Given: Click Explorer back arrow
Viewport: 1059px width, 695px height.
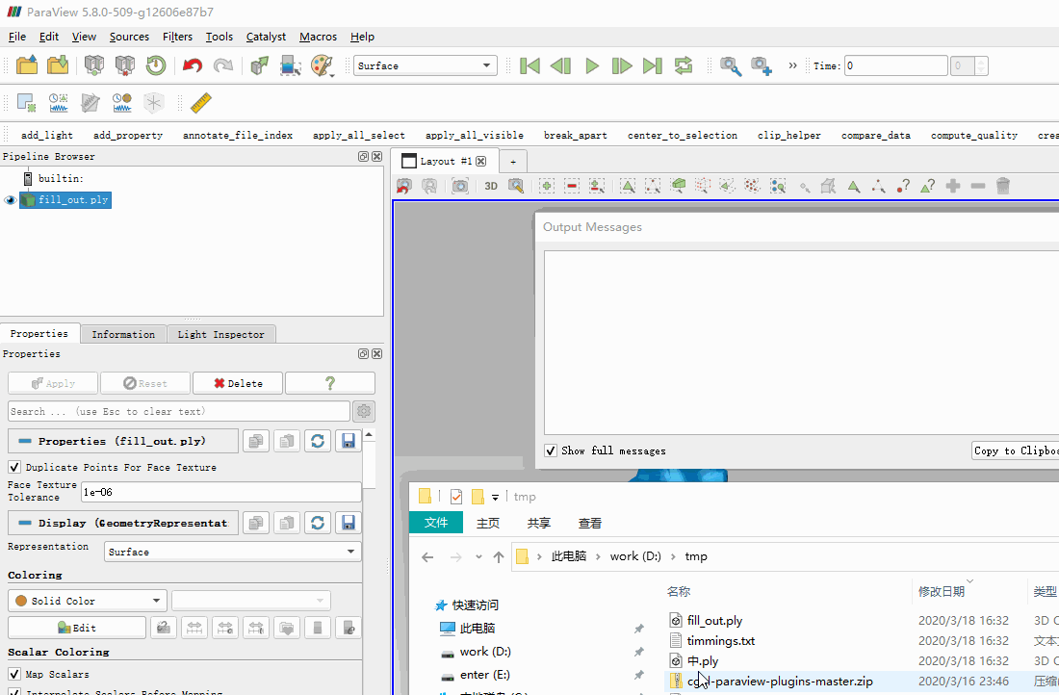Looking at the screenshot, I should (x=427, y=557).
